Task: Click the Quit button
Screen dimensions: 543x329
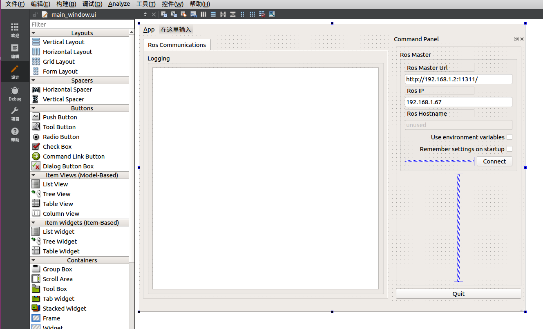Action: click(x=458, y=293)
